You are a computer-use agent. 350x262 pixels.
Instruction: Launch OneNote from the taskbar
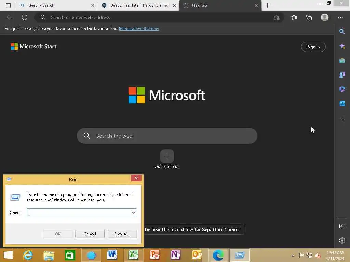click(x=176, y=255)
